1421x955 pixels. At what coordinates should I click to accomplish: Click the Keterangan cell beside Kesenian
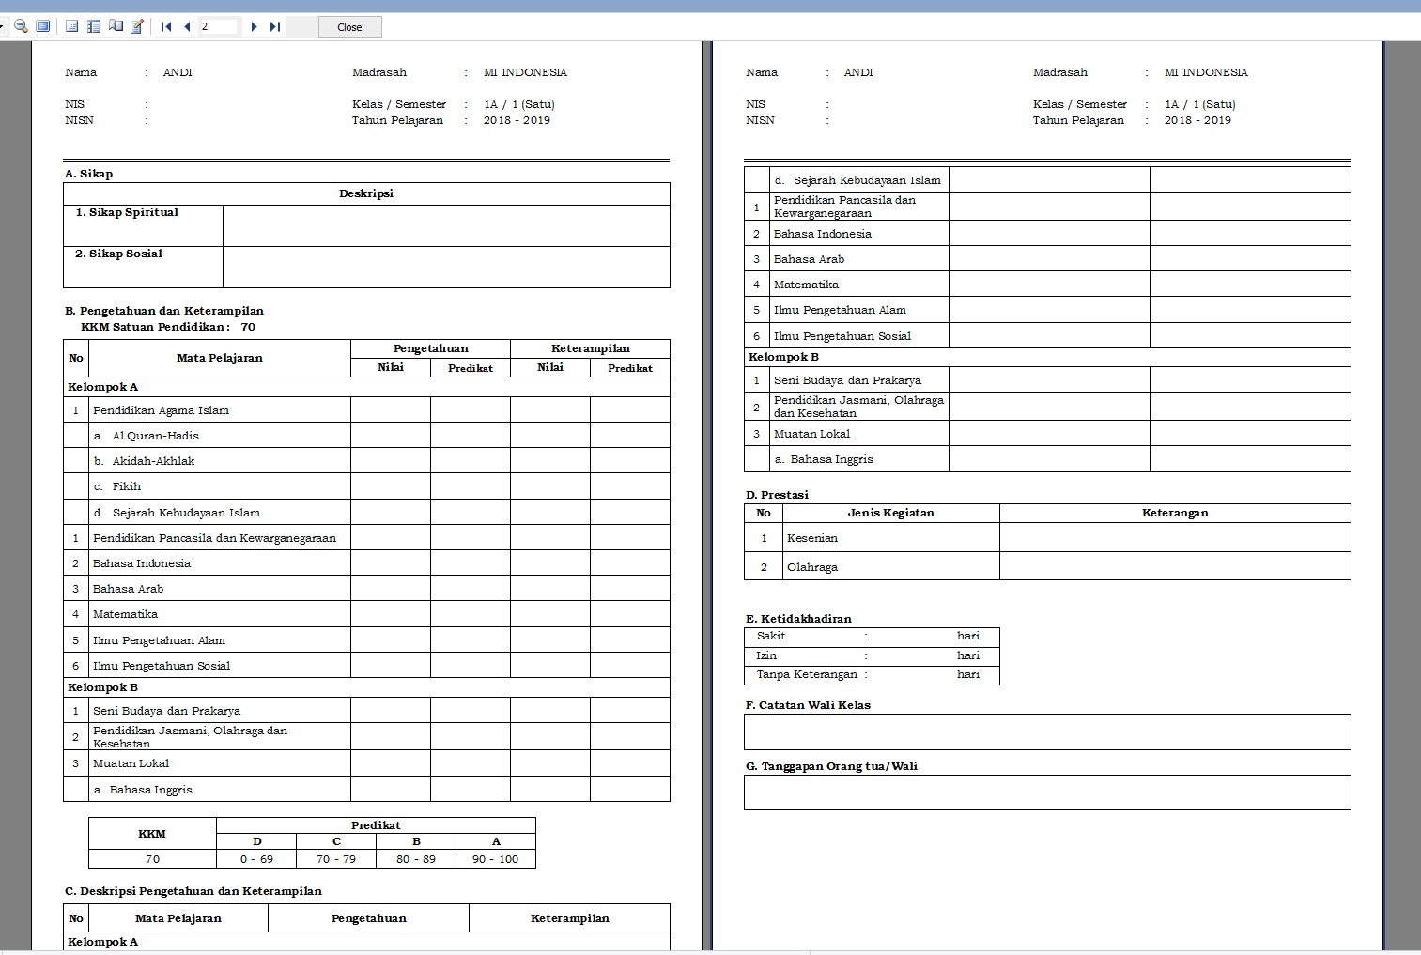point(1174,537)
